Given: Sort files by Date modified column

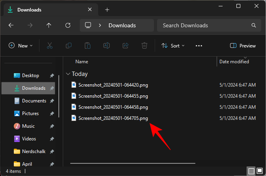Looking at the screenshot, I should (x=234, y=62).
